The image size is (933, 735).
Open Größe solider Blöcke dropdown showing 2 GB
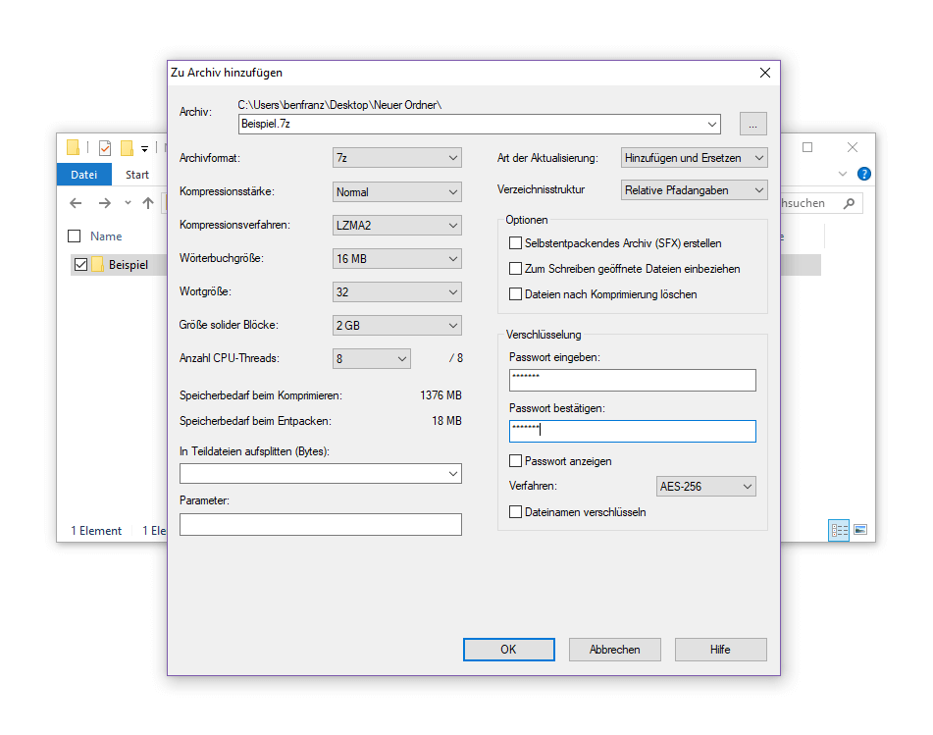click(x=397, y=325)
